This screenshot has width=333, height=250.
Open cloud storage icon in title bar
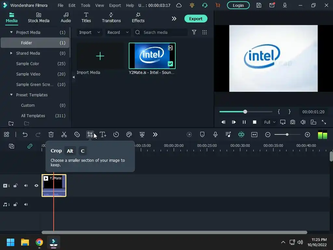pyautogui.click(x=179, y=5)
